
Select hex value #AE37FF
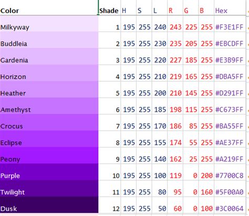coord(230,139)
